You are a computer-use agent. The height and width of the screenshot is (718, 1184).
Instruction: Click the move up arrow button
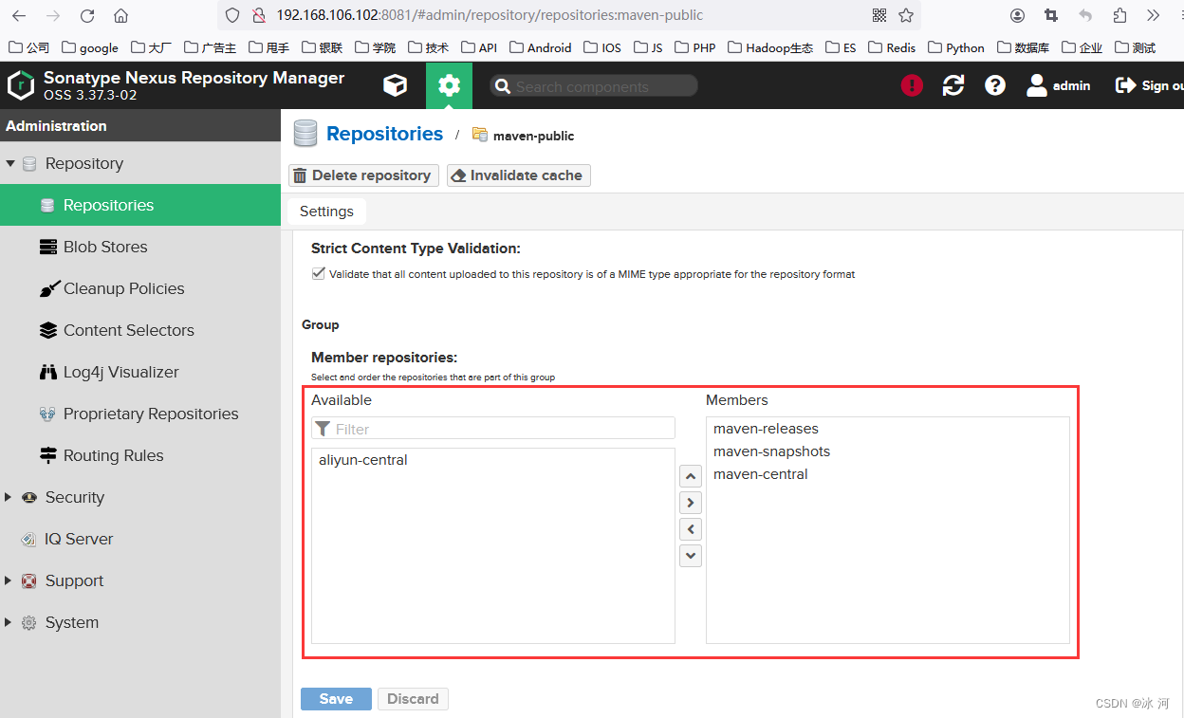coord(691,476)
